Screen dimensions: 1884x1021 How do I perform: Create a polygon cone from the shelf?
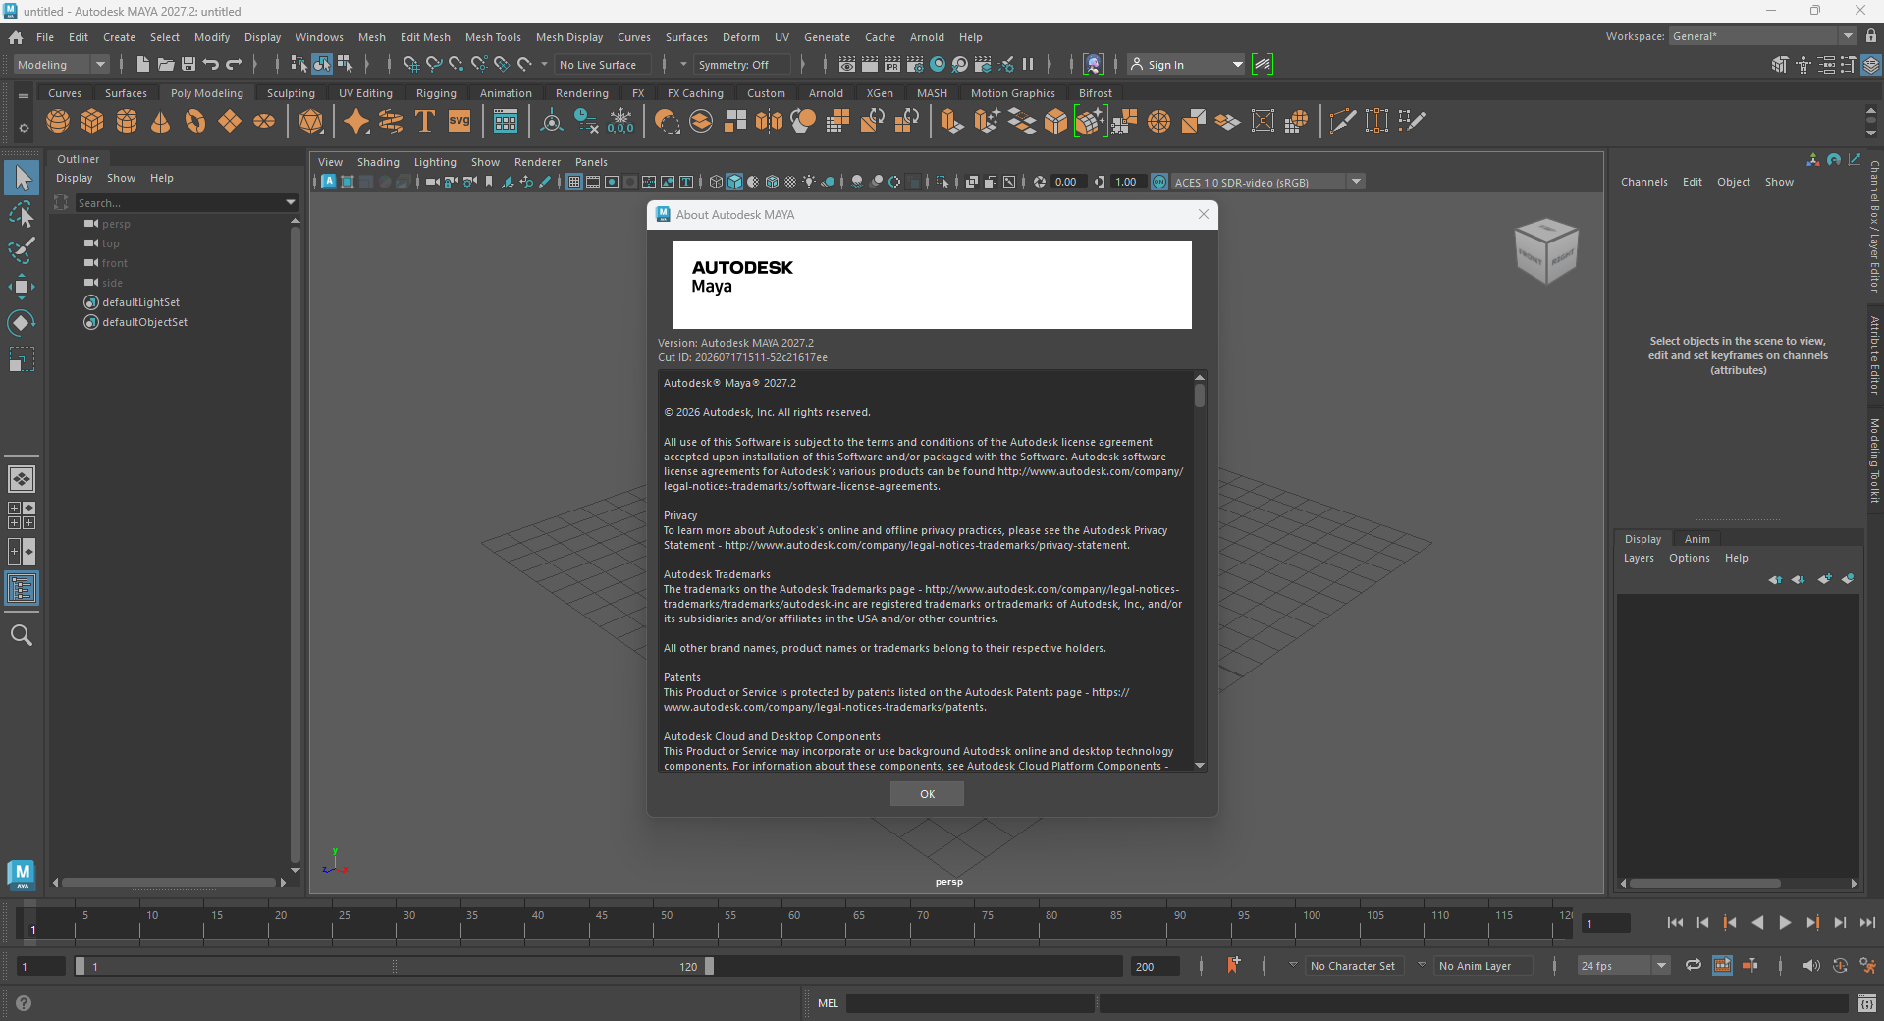161,121
